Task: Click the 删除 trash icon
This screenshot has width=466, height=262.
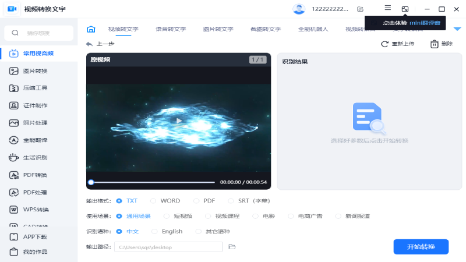Action: click(434, 44)
